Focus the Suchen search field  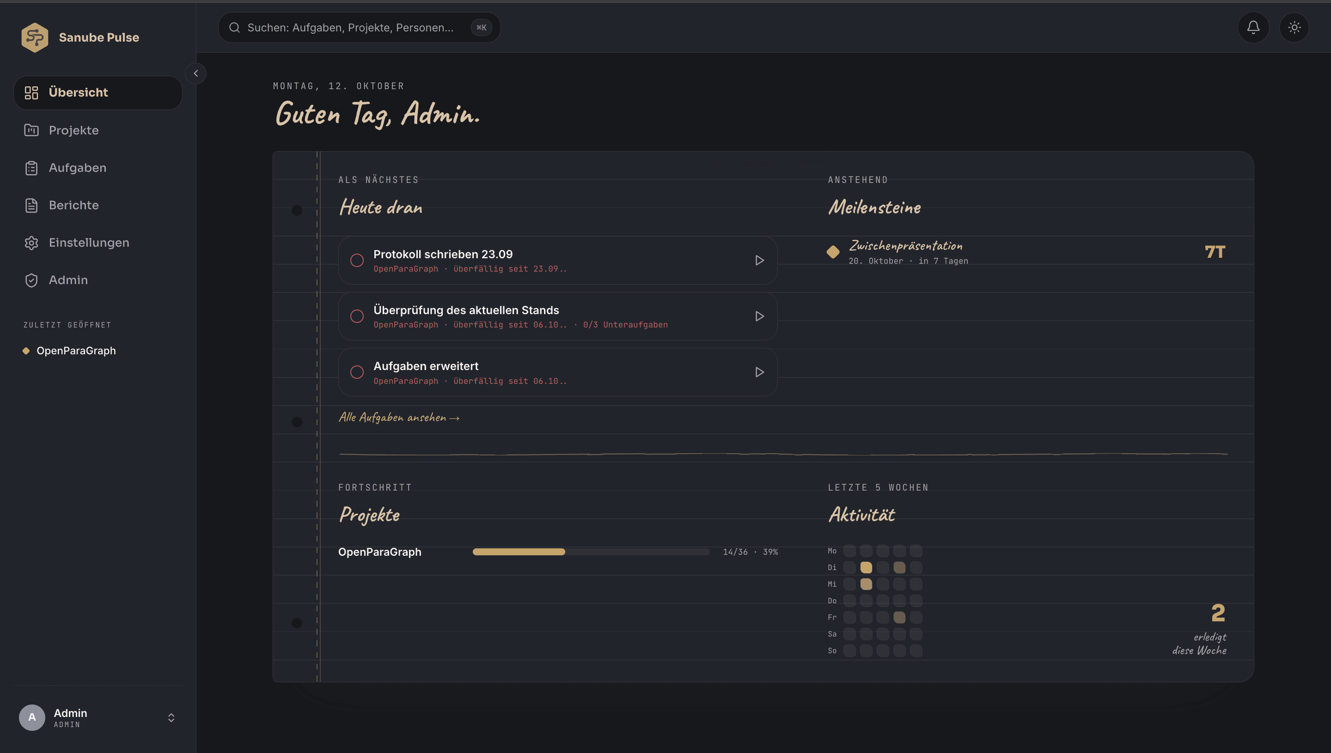359,27
